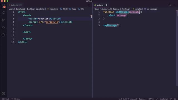
Task: Open more actions menu for index.html editor
Action: click(89, 5)
